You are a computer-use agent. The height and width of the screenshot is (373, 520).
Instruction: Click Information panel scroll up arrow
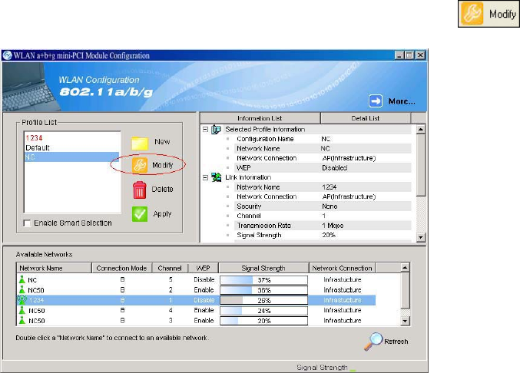[420, 129]
